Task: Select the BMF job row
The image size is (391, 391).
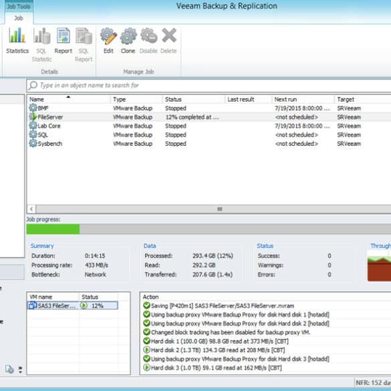Action: point(209,108)
